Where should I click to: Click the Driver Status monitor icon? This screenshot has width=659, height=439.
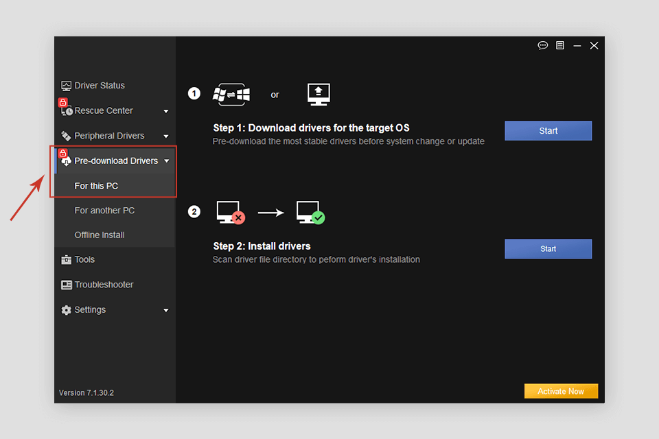[66, 86]
